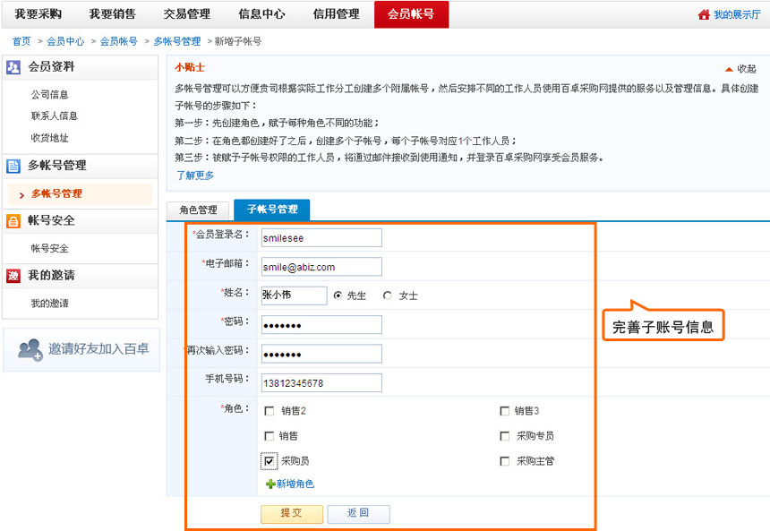Select 公司信息 in the sidebar
This screenshot has height=531, width=770.
click(49, 95)
